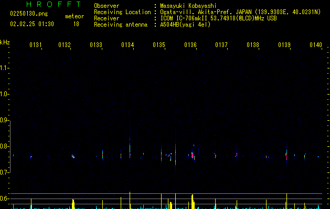Click the 0131 time marker
Viewport: 330px width, 209px height.
point(36,45)
